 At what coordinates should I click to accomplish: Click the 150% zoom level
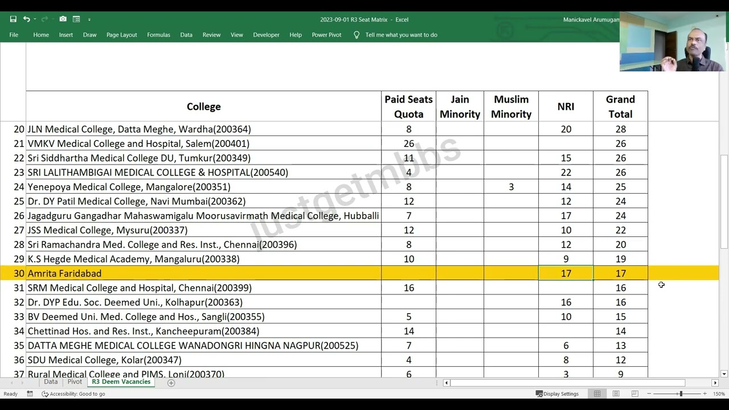point(718,393)
